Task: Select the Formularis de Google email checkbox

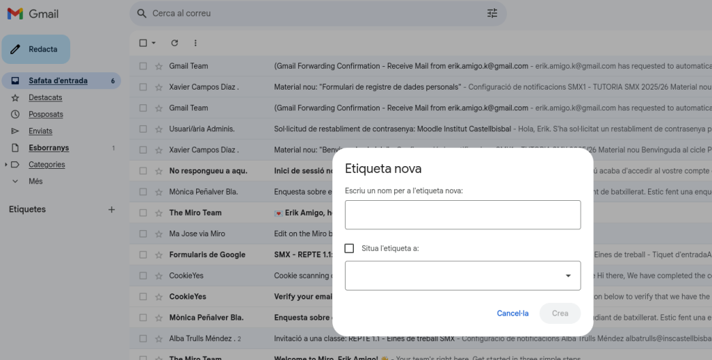Action: click(143, 255)
